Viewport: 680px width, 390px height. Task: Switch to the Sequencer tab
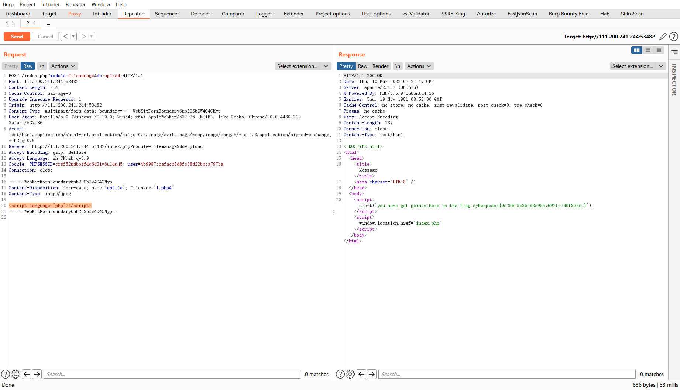tap(167, 14)
